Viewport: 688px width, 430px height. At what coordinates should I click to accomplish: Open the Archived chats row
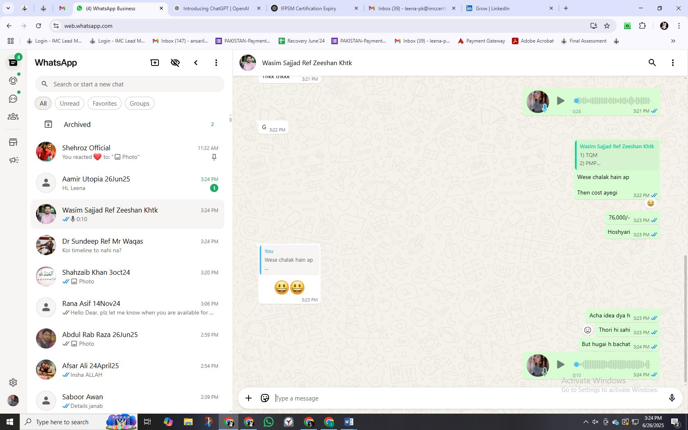click(128, 124)
